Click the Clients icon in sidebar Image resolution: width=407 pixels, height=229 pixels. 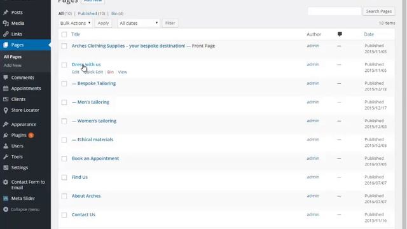[6, 99]
